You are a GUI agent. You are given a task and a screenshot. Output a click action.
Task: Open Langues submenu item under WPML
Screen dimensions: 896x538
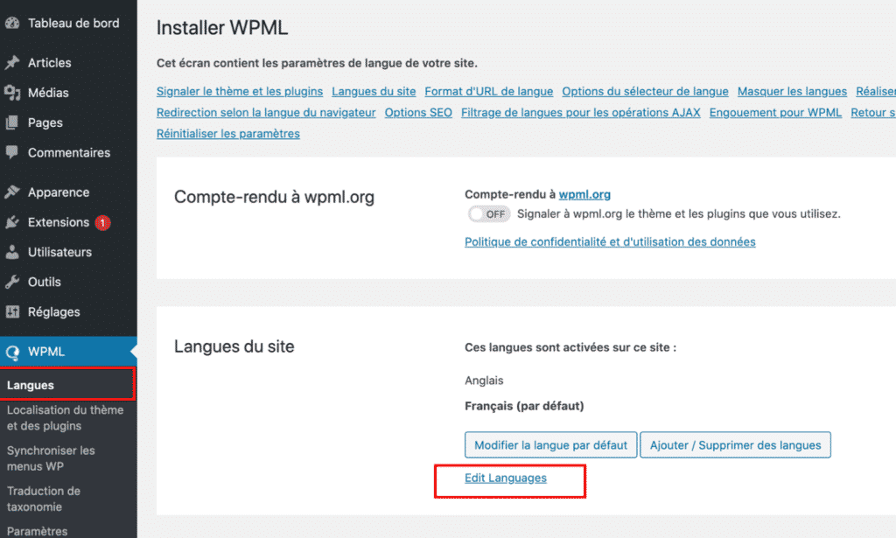pos(31,385)
